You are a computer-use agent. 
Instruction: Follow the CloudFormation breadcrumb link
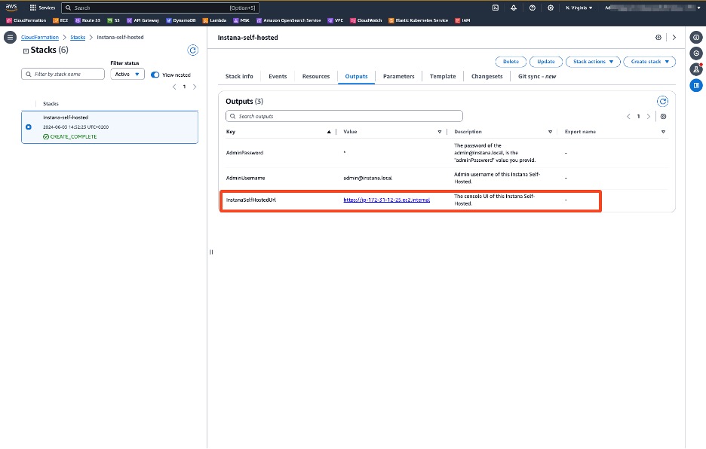(x=40, y=38)
